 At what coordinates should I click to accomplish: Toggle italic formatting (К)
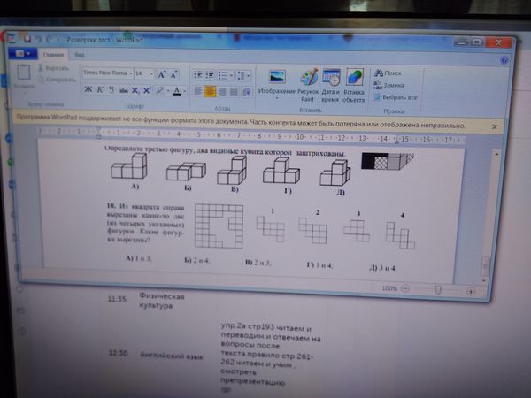[x=99, y=90]
